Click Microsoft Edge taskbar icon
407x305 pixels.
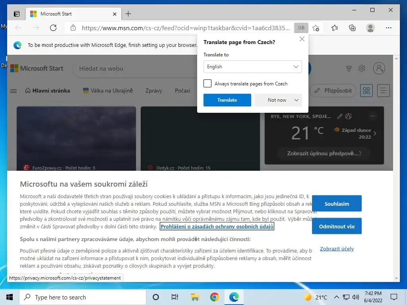[x=234, y=297]
